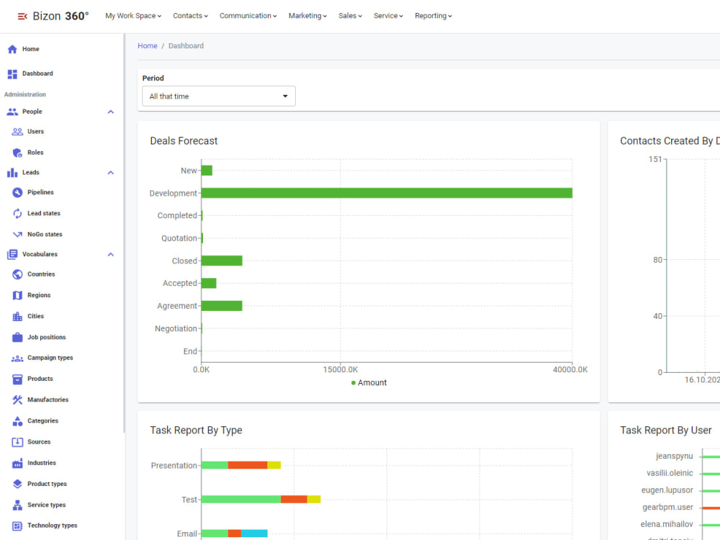This screenshot has height=540, width=720.
Task: Click the Technology types icon
Action: [x=17, y=526]
